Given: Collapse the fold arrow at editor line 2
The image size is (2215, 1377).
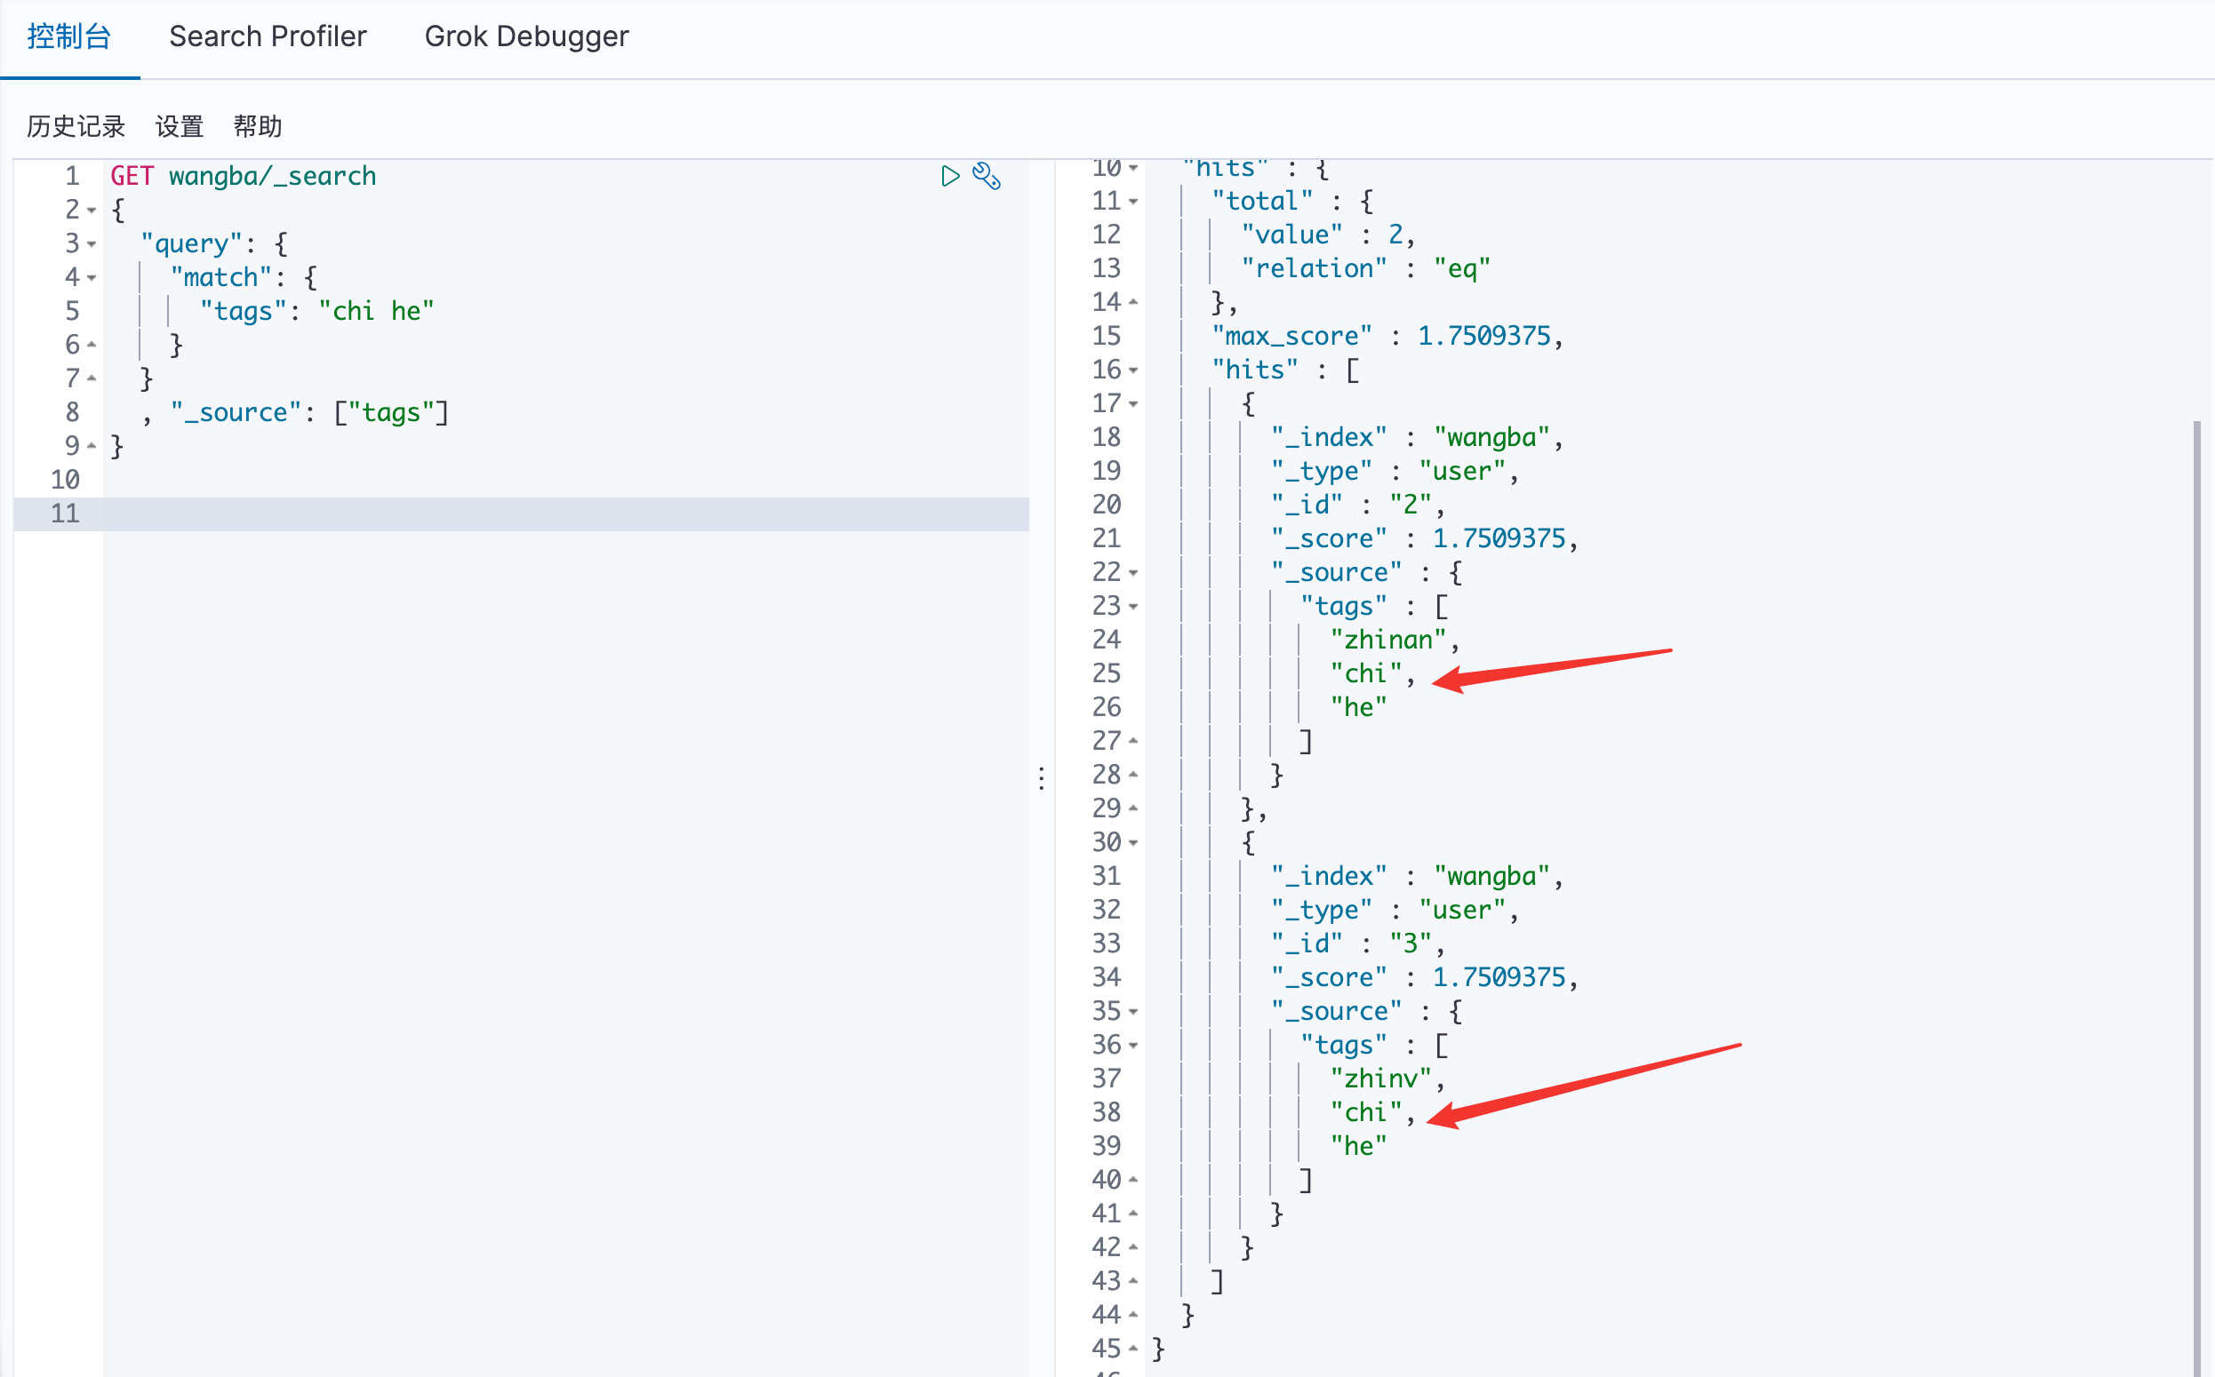Looking at the screenshot, I should (x=92, y=211).
